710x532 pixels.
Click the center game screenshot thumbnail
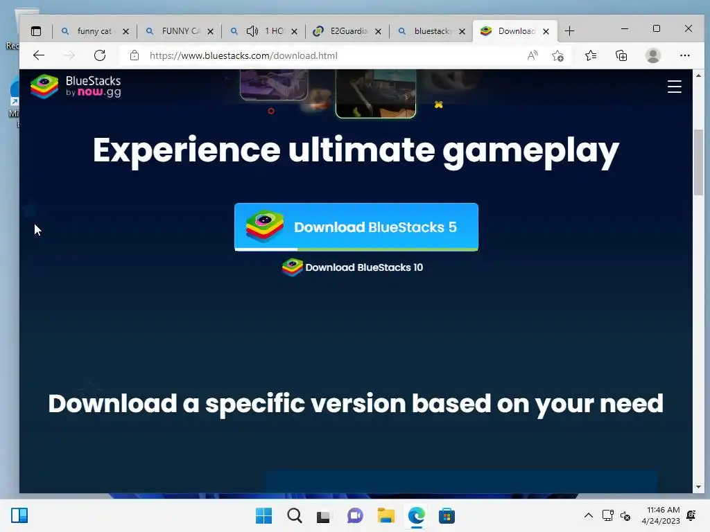click(376, 94)
